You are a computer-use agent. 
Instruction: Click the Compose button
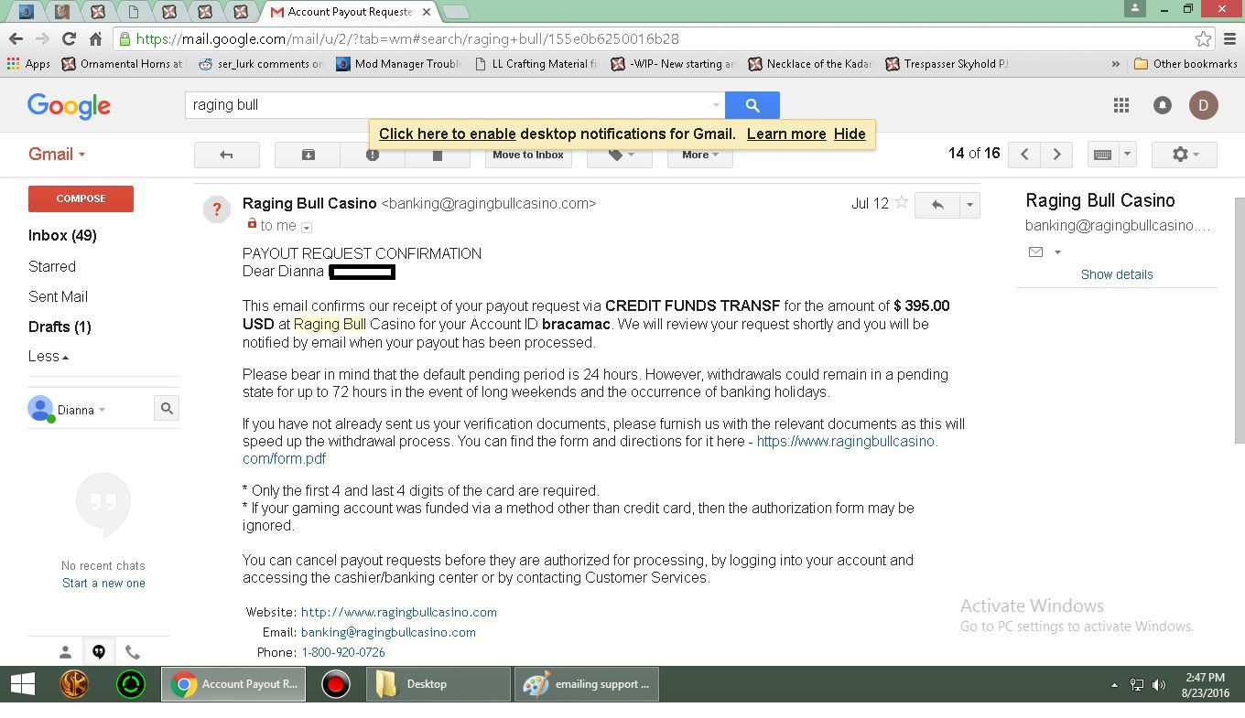(x=81, y=198)
